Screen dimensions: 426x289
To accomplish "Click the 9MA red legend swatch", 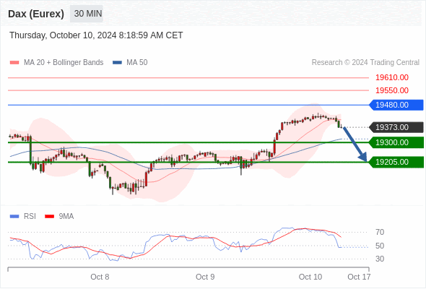I will pos(49,217).
